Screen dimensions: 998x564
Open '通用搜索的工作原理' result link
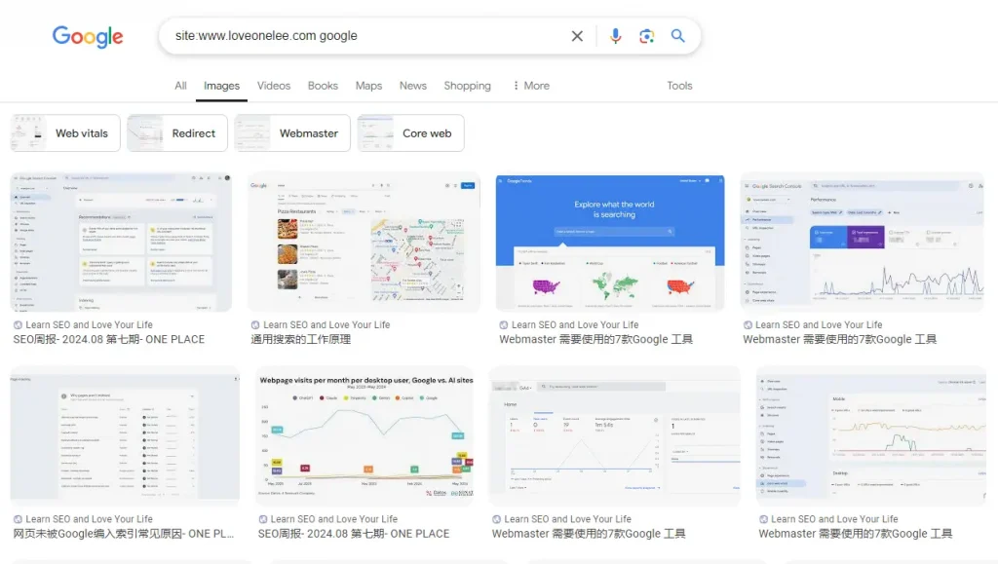(300, 340)
